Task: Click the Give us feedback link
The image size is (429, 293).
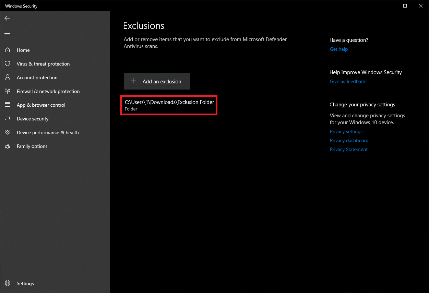Action: click(x=348, y=81)
